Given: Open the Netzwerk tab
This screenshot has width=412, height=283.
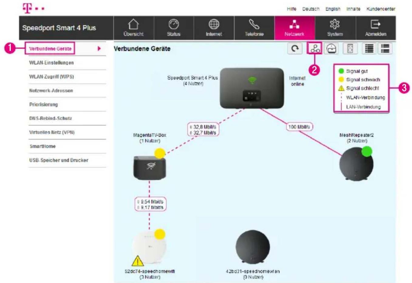Looking at the screenshot, I should point(295,28).
